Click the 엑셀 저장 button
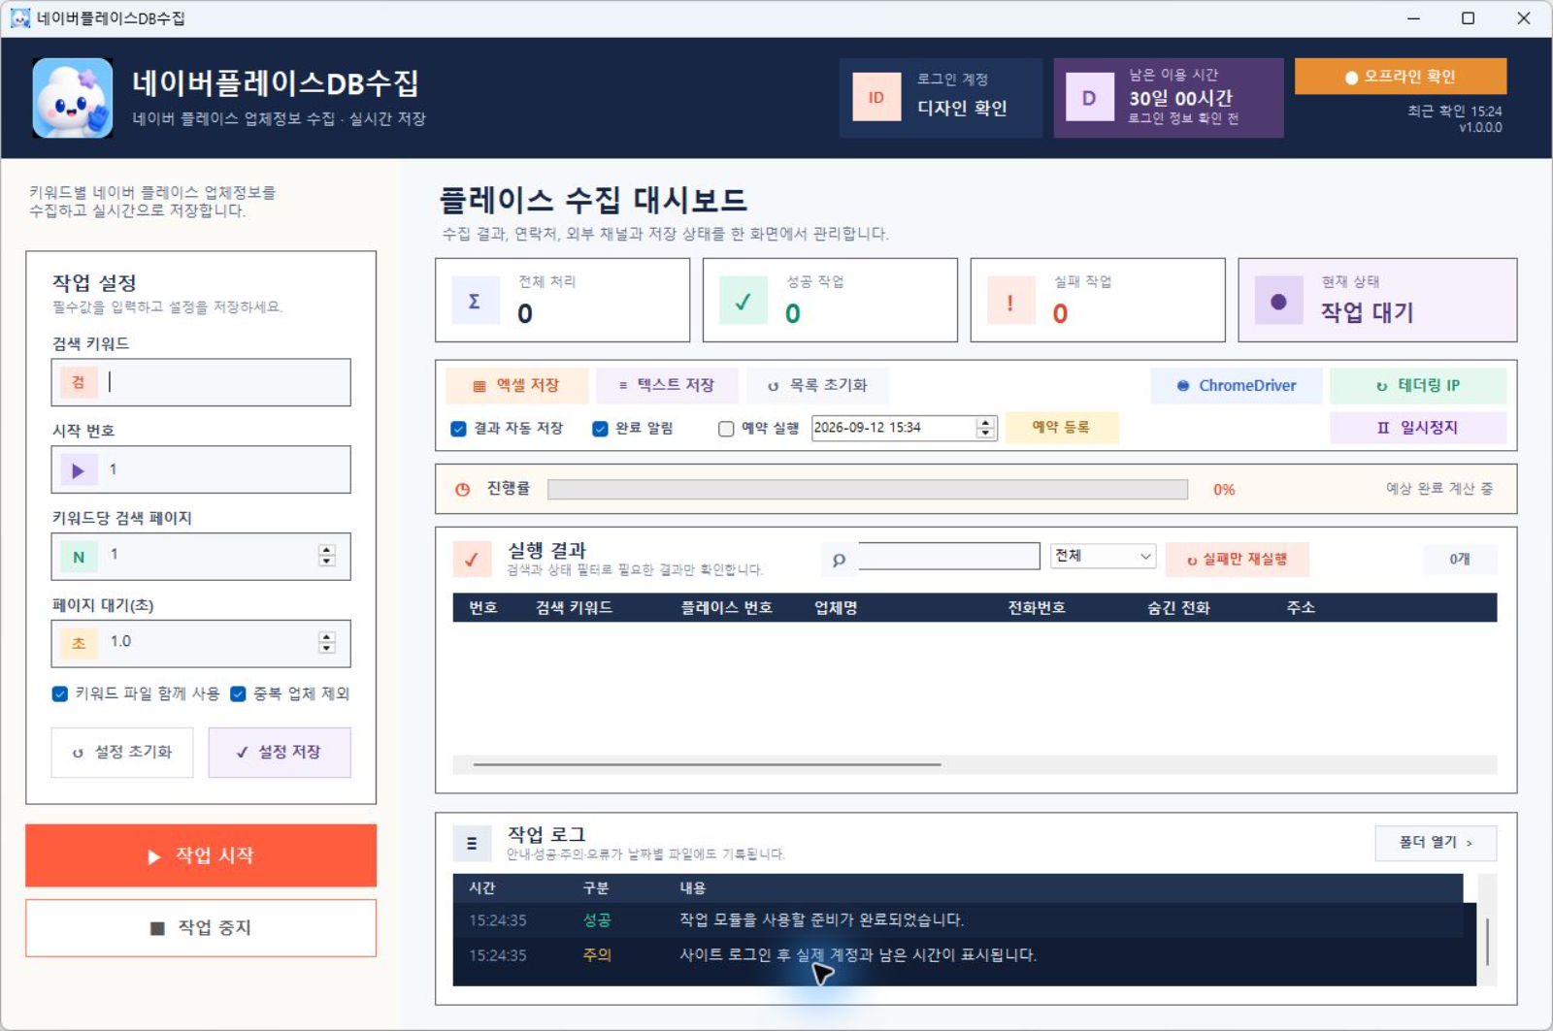This screenshot has height=1031, width=1553. [516, 385]
